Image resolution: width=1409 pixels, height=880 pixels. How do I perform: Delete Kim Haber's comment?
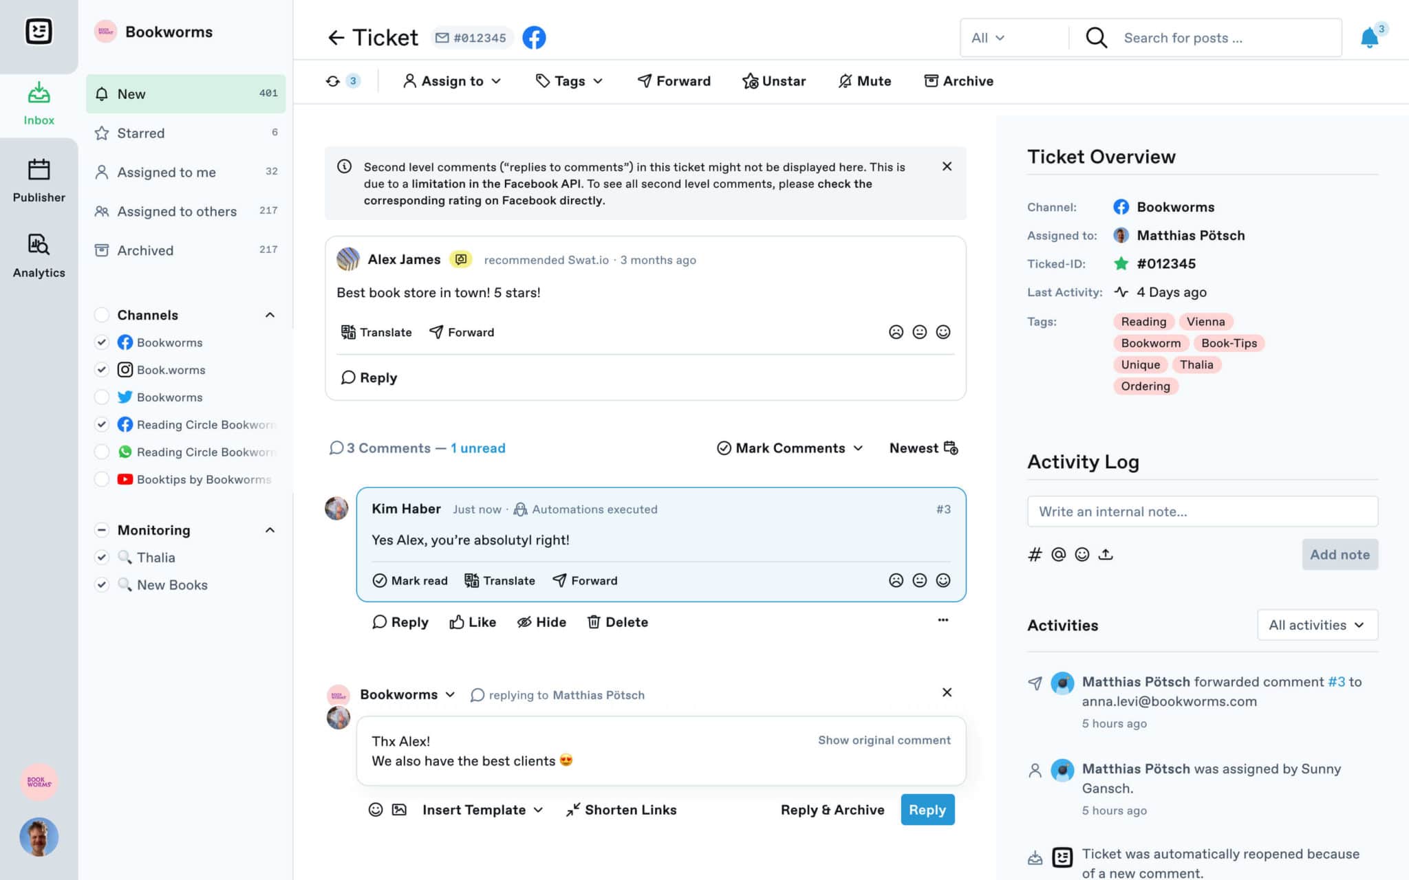617,622
